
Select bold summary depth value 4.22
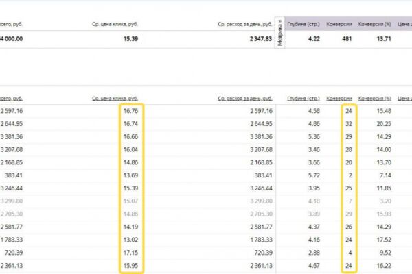point(314,39)
